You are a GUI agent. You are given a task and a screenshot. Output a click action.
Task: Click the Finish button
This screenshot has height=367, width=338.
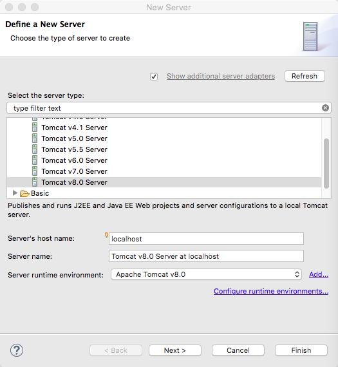[x=301, y=350]
